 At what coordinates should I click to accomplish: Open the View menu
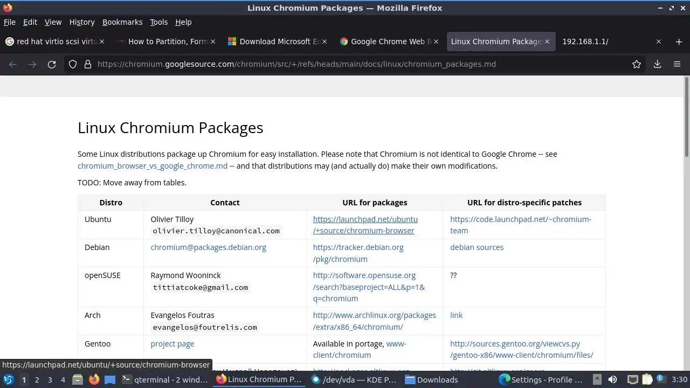click(x=53, y=22)
